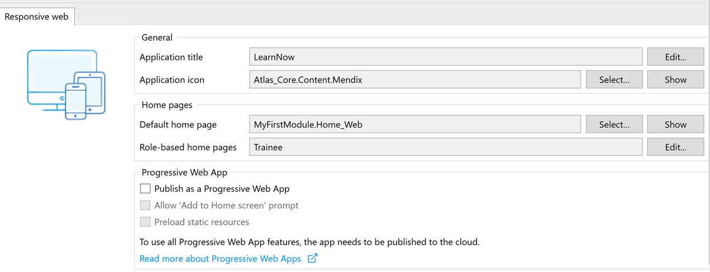Toggle Allow 'Add to Home screen' prompt checkbox

[x=145, y=205]
